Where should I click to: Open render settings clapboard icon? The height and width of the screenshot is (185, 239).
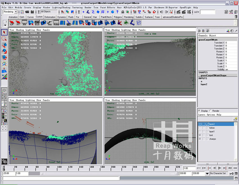(x=189, y=12)
